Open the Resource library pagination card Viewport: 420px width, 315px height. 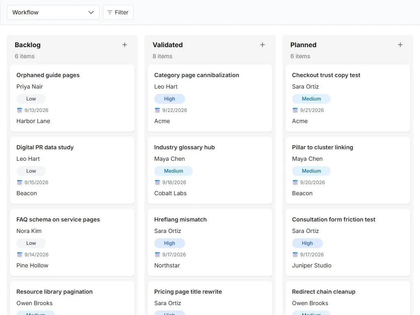pyautogui.click(x=72, y=298)
